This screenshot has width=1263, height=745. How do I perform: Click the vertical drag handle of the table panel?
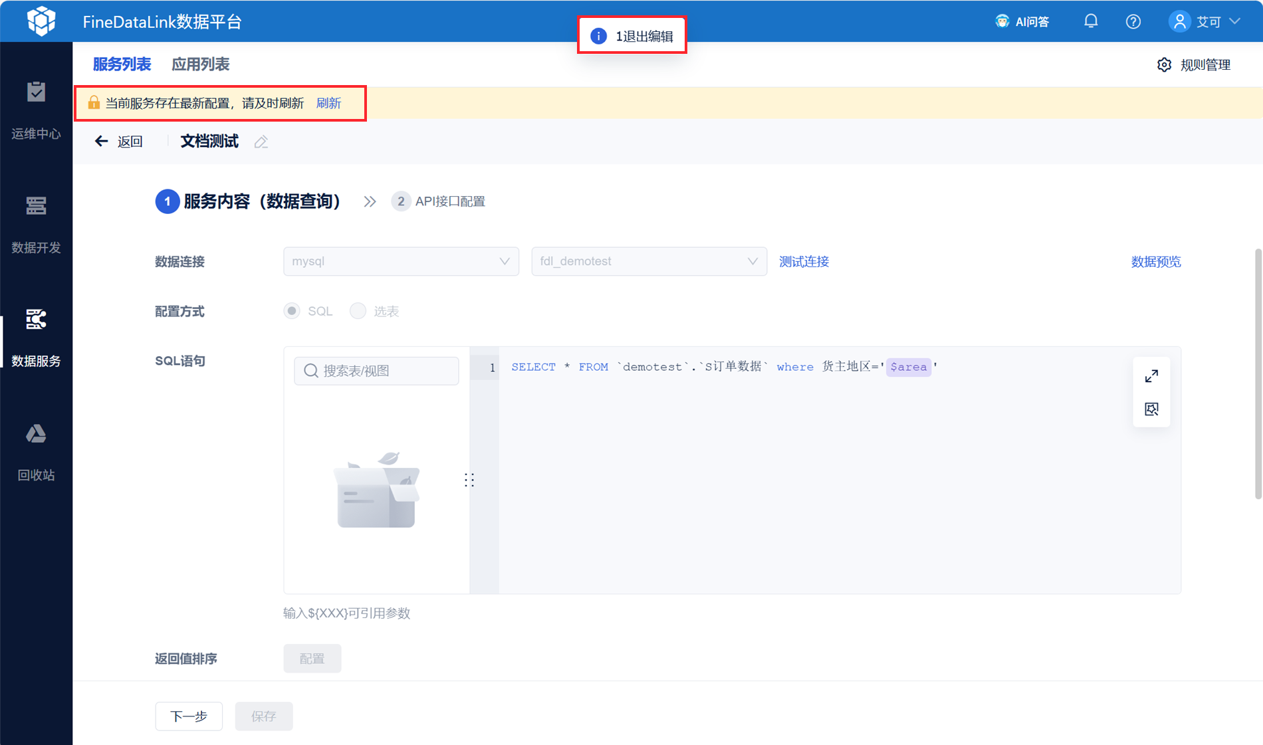pos(469,480)
